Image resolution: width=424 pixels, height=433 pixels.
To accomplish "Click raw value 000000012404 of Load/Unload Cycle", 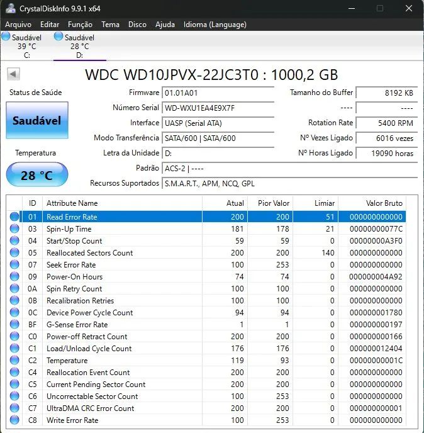I will (376, 349).
